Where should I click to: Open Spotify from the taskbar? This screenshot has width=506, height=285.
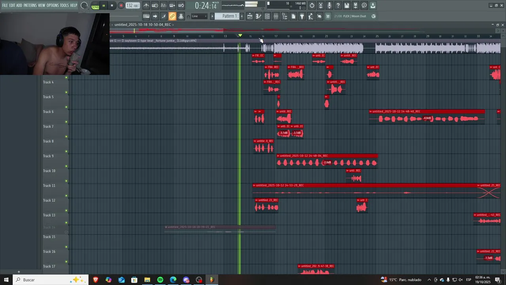[160, 280]
